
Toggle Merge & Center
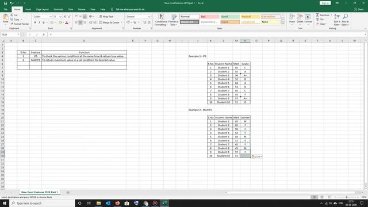pos(109,22)
